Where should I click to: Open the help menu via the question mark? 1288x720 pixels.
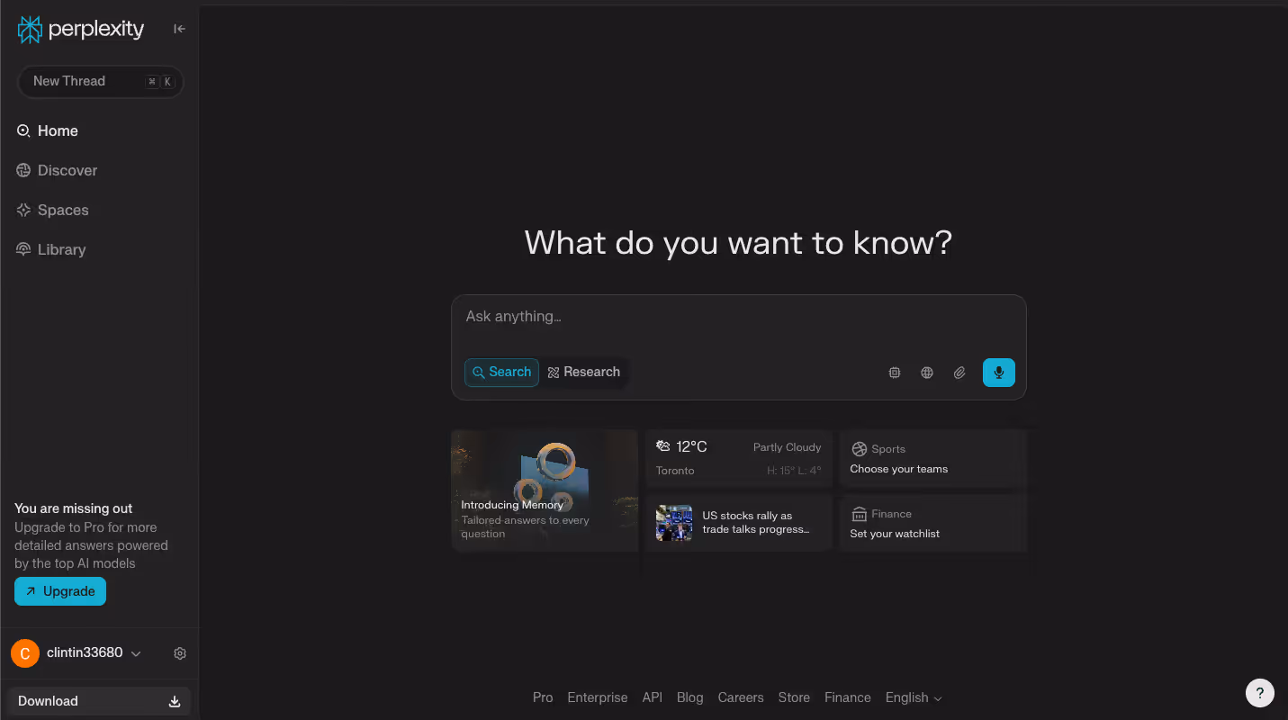[1259, 693]
